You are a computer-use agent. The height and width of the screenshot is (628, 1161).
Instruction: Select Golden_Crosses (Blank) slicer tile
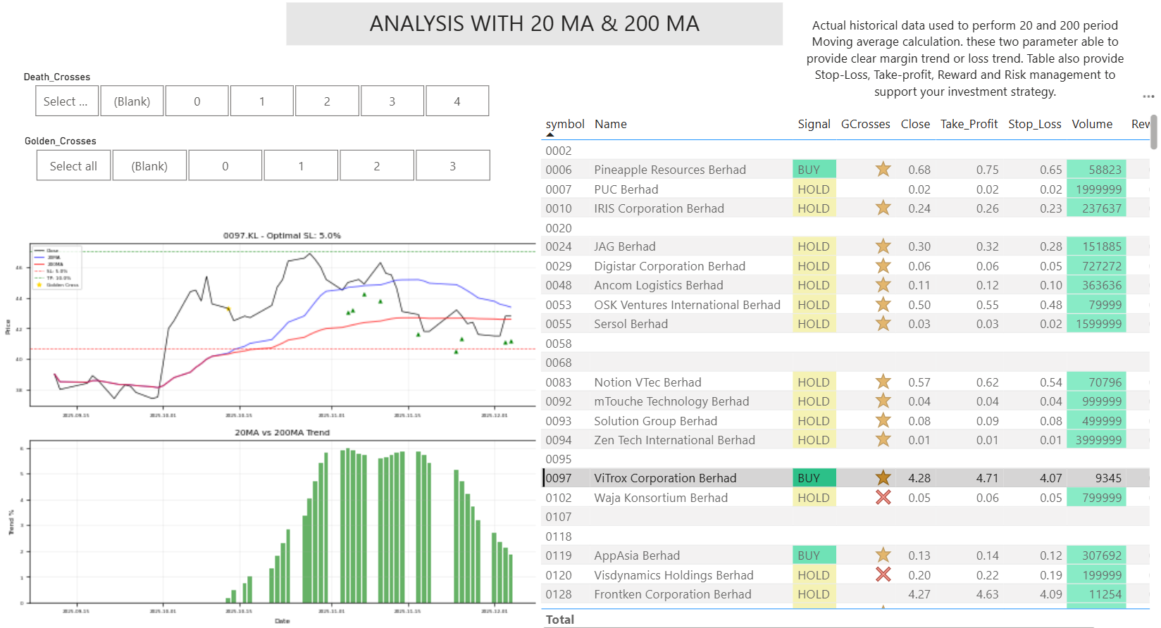click(149, 166)
